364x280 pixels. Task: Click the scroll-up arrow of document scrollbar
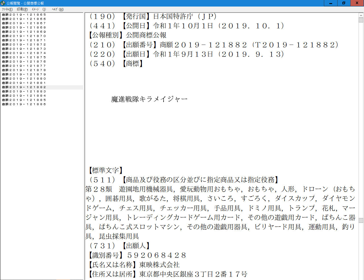[361, 15]
